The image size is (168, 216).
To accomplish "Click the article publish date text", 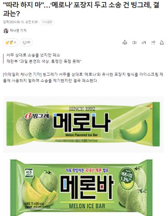I will point(20,22).
